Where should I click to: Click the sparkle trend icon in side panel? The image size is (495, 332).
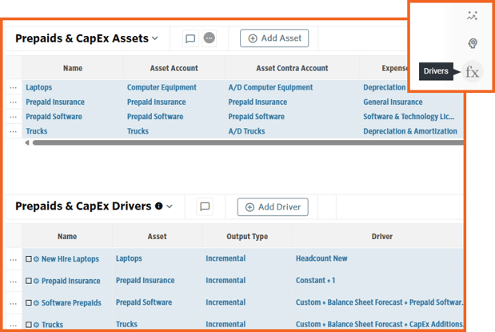[473, 15]
